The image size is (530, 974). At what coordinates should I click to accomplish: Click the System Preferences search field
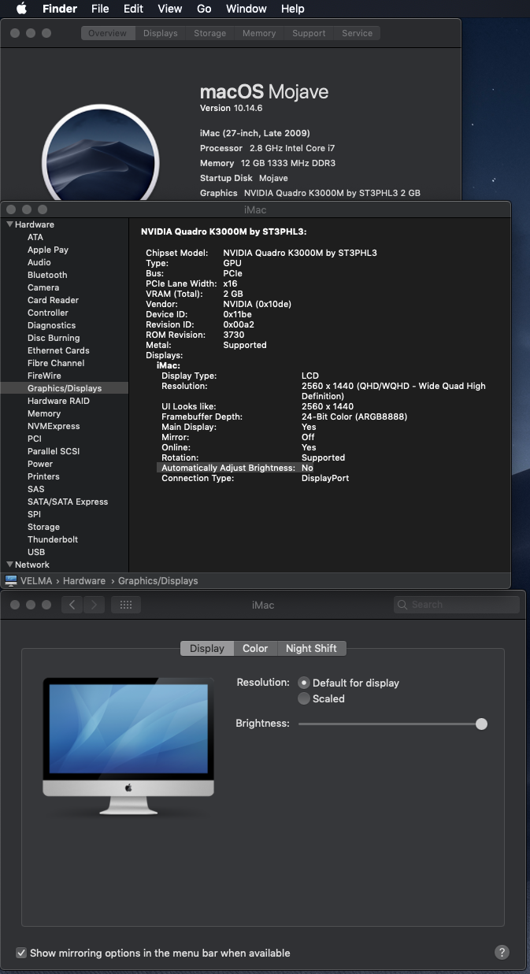coord(457,605)
